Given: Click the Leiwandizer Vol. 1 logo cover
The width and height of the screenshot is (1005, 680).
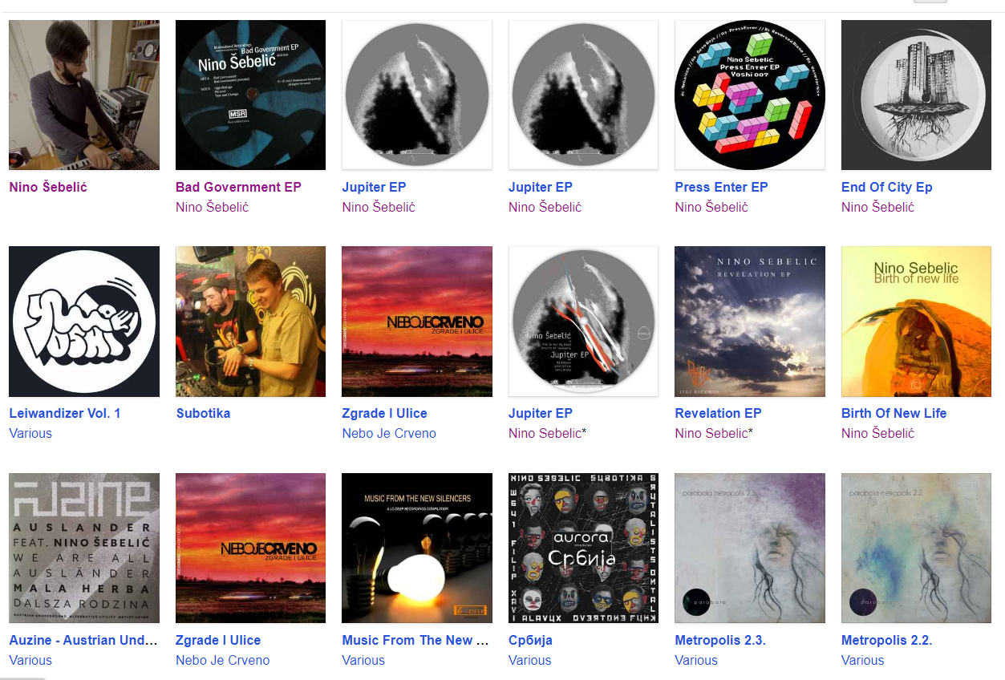Looking at the screenshot, I should pos(84,322).
